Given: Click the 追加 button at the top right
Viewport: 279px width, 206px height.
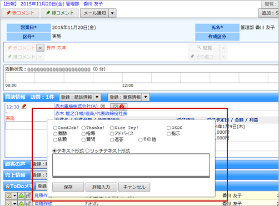Looking at the screenshot, I should click(269, 13).
